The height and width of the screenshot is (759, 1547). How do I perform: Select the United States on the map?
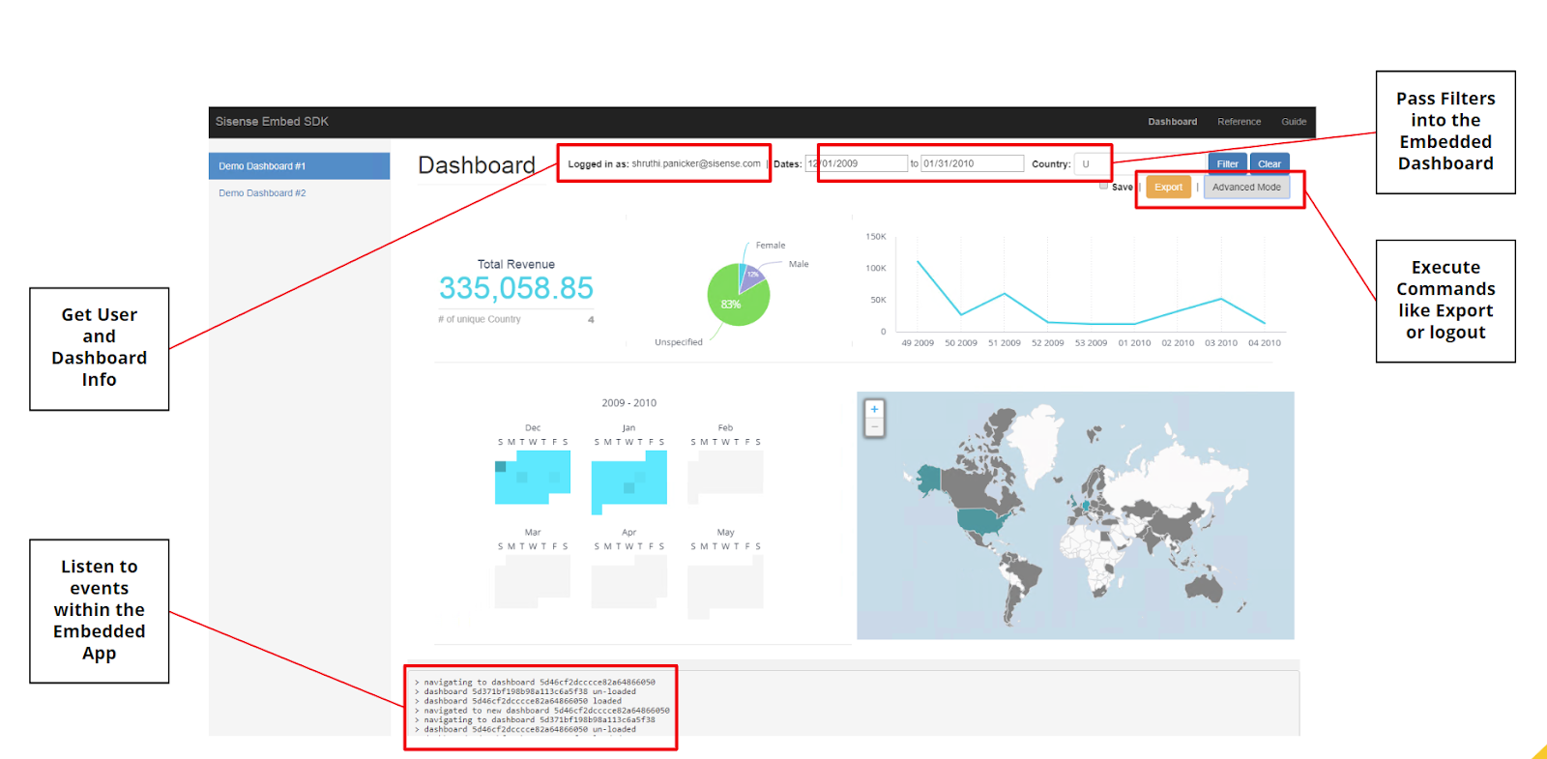tap(982, 522)
